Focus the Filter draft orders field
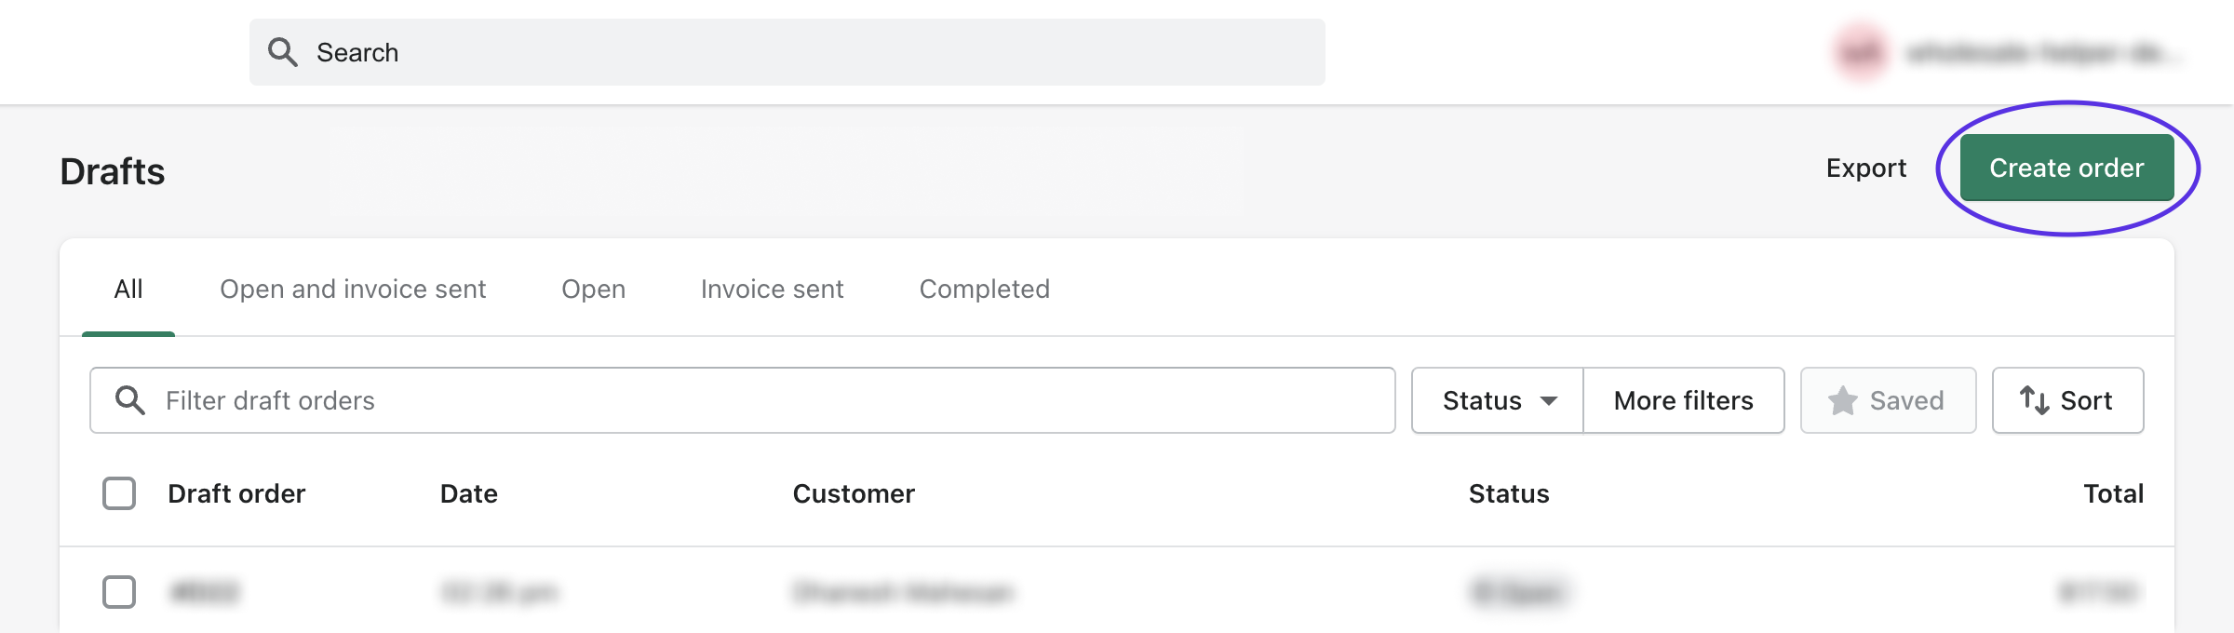Screen dimensions: 2234x633 (x=743, y=400)
